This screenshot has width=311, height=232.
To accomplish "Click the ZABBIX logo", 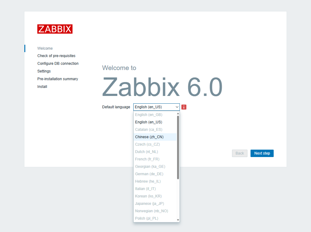I will pos(55,29).
